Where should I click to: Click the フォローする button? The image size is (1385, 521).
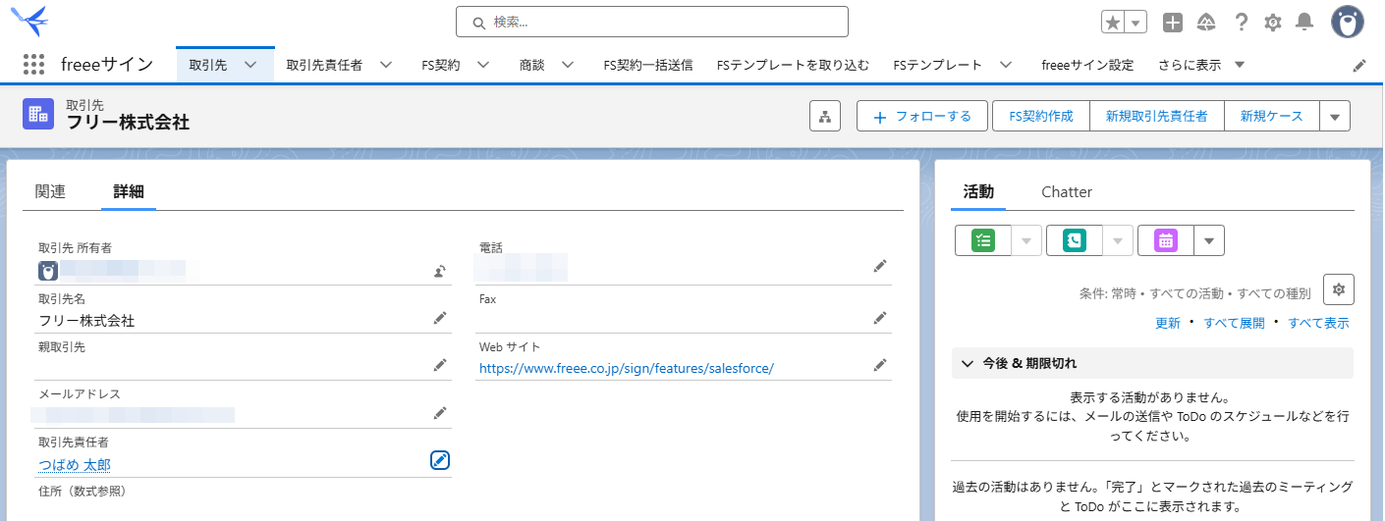coord(924,116)
